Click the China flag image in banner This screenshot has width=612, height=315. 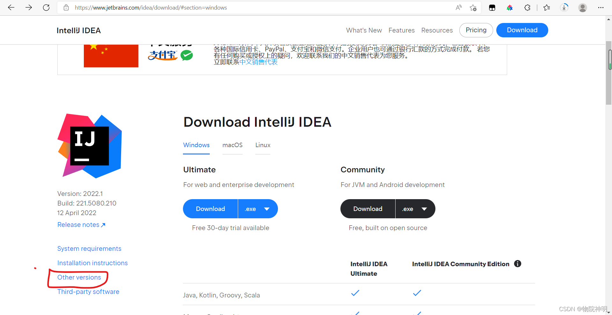point(111,56)
